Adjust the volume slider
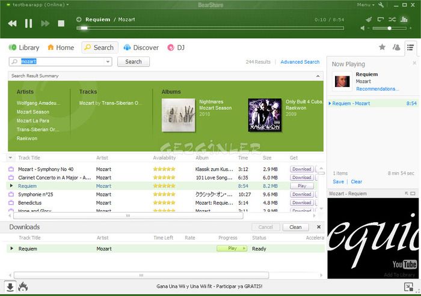The height and width of the screenshot is (296, 421). pos(389,28)
